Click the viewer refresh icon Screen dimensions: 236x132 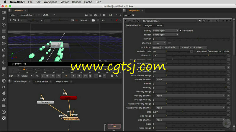click(95, 15)
